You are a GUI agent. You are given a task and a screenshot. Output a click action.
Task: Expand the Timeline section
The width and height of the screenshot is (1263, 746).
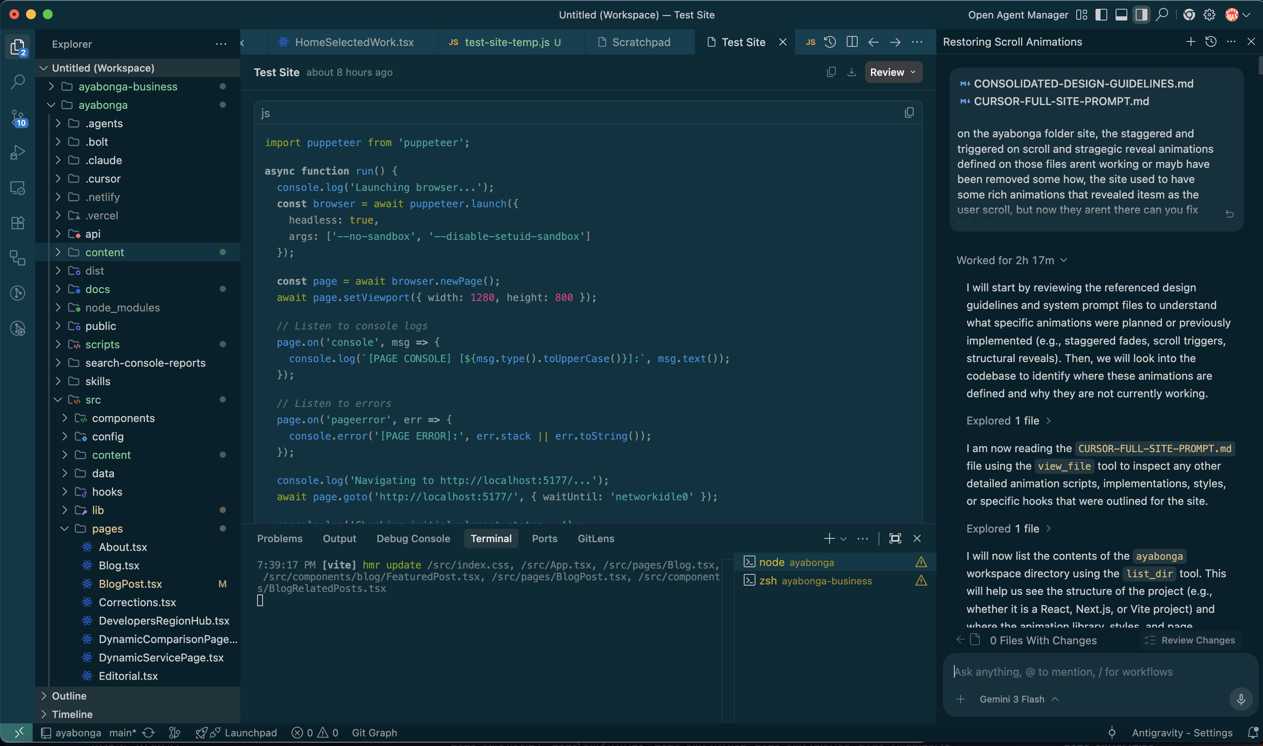pyautogui.click(x=137, y=714)
